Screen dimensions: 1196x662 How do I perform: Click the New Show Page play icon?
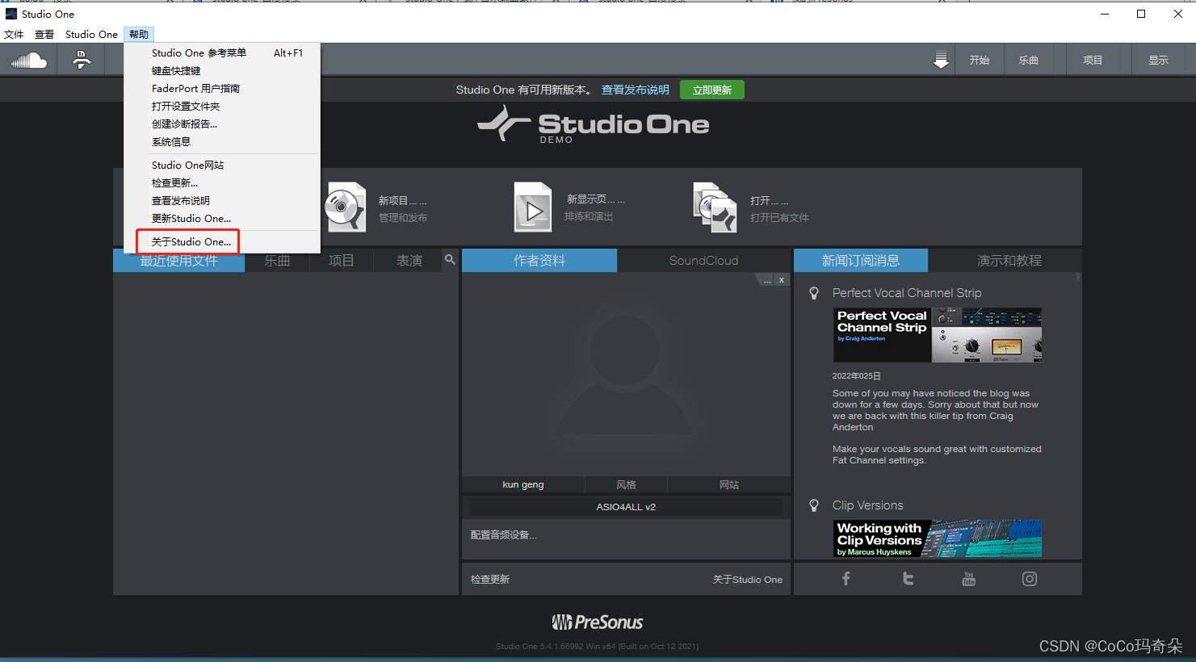(x=533, y=207)
